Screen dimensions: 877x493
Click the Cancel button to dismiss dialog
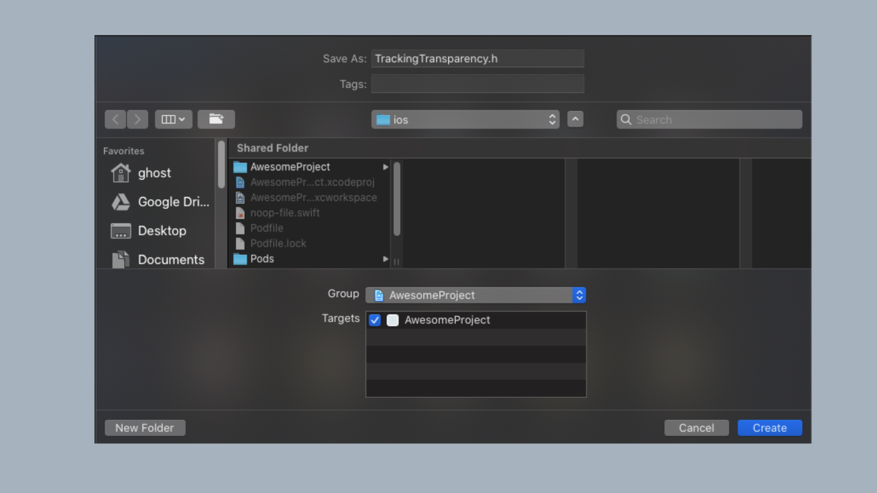point(696,428)
